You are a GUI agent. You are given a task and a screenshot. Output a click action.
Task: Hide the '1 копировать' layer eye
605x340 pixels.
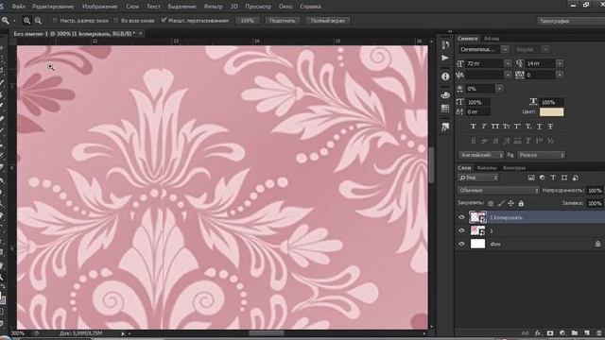point(461,217)
